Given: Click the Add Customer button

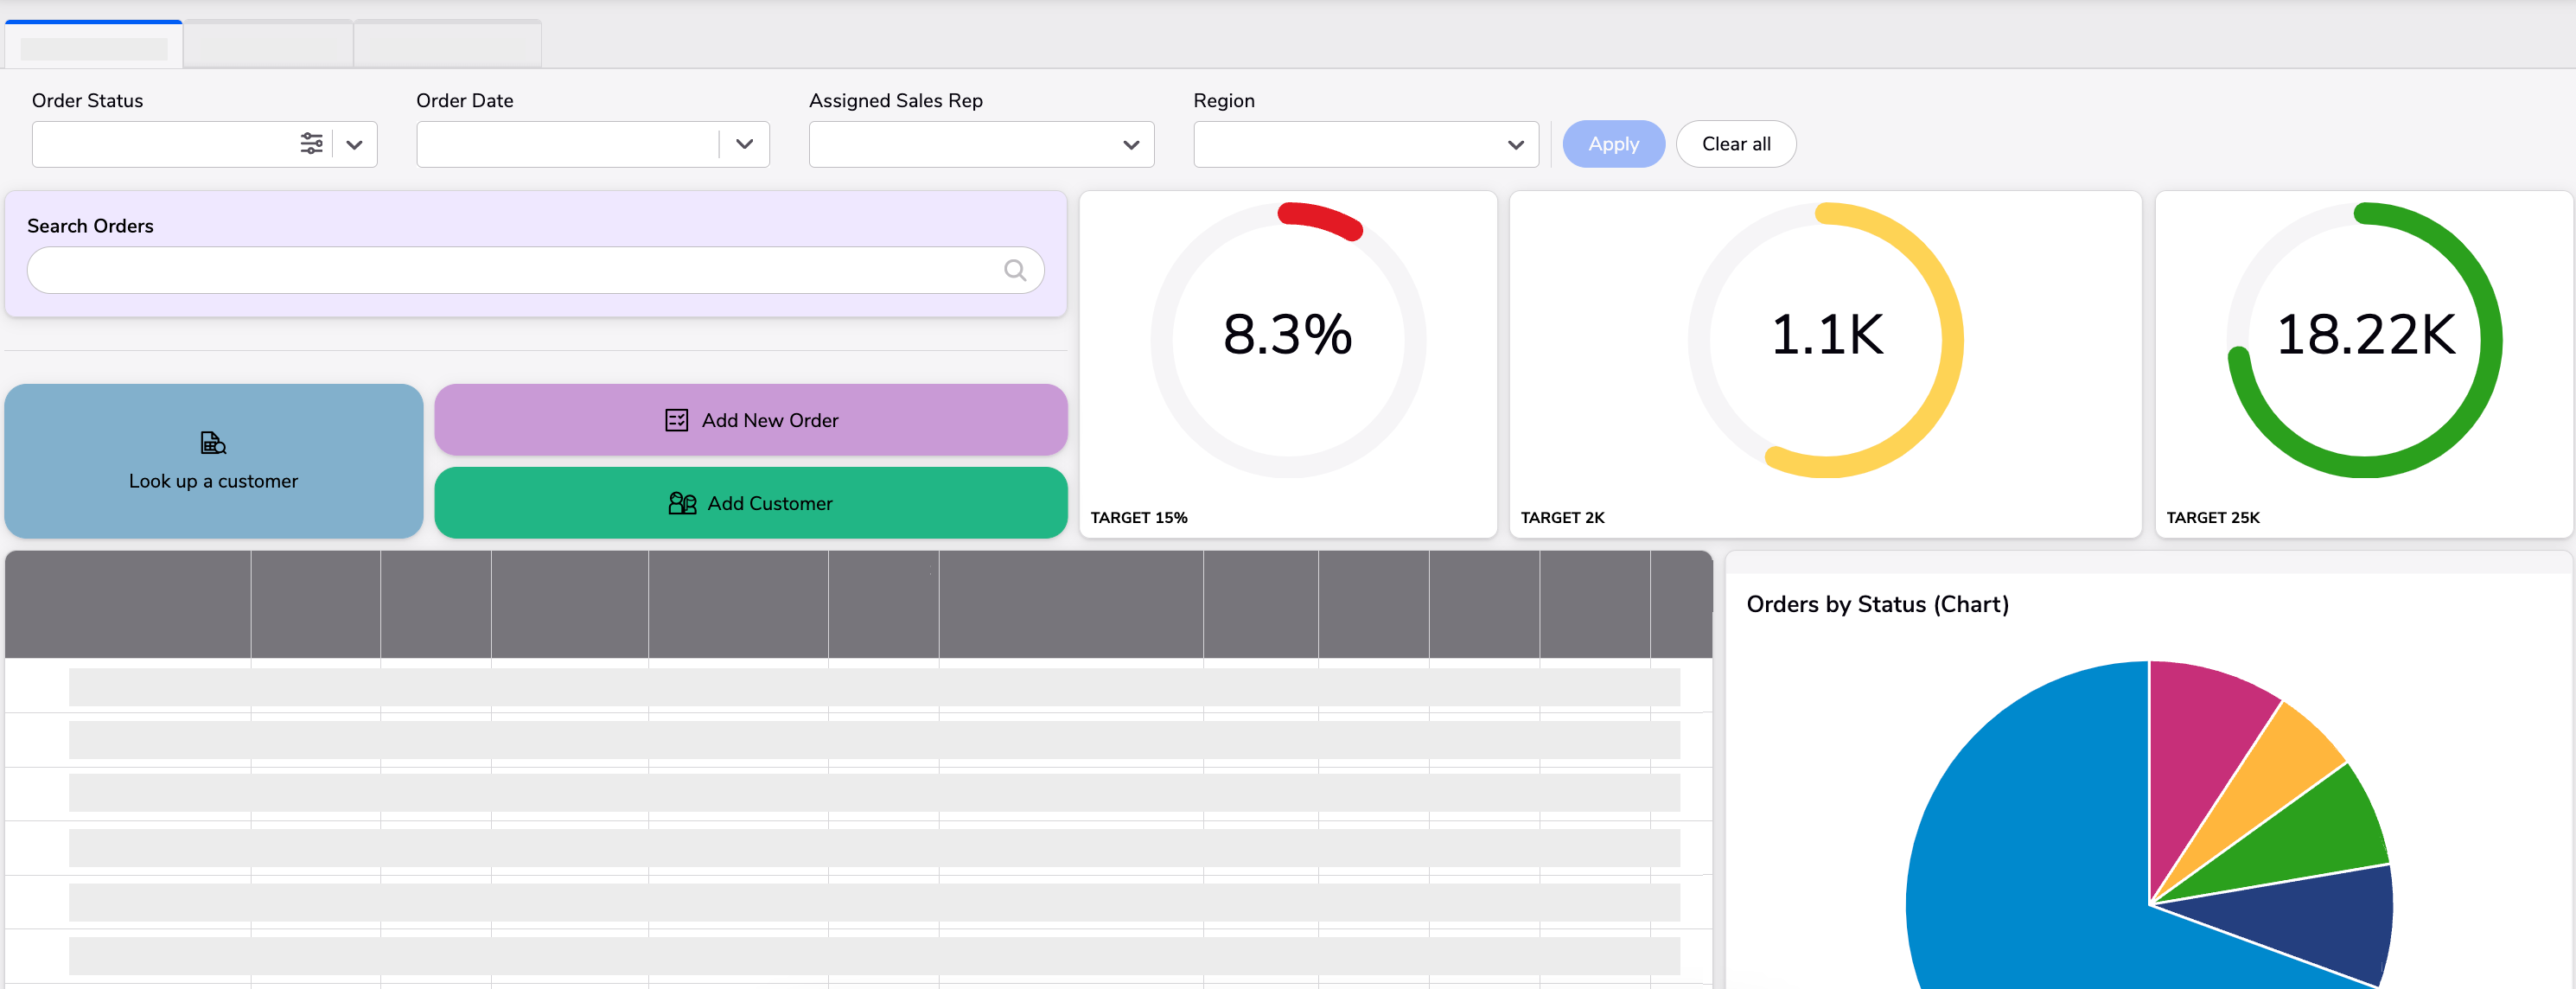Looking at the screenshot, I should (751, 503).
